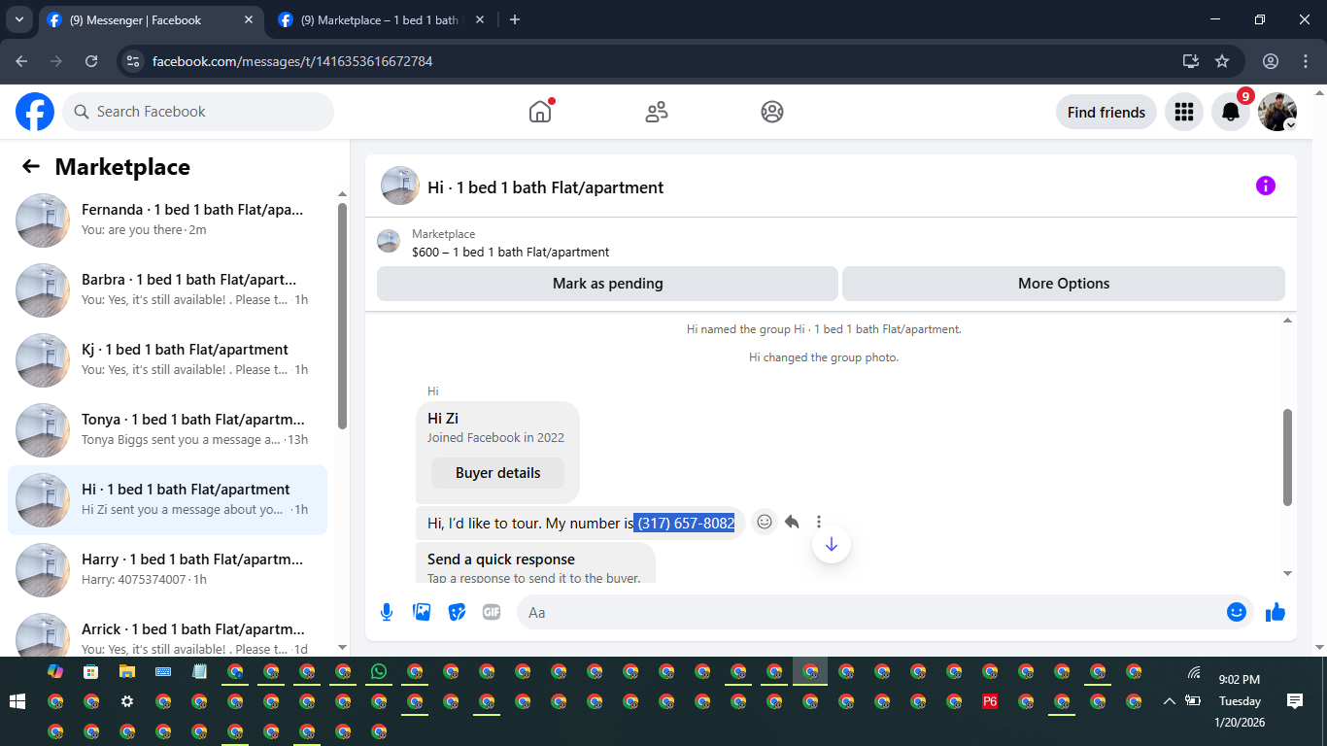Click the Aa message input field

pyautogui.click(x=872, y=612)
